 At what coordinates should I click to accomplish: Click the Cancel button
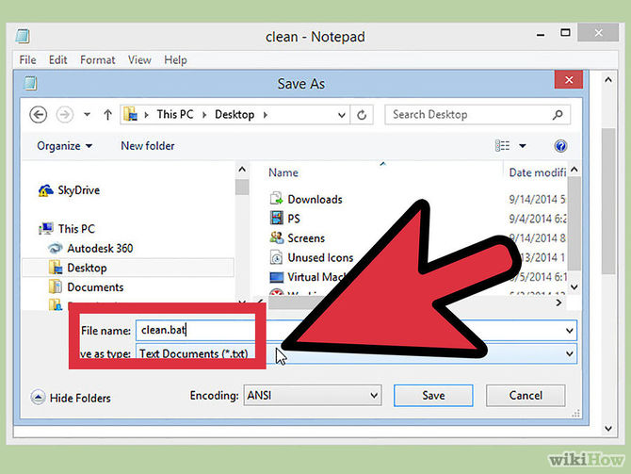point(526,396)
